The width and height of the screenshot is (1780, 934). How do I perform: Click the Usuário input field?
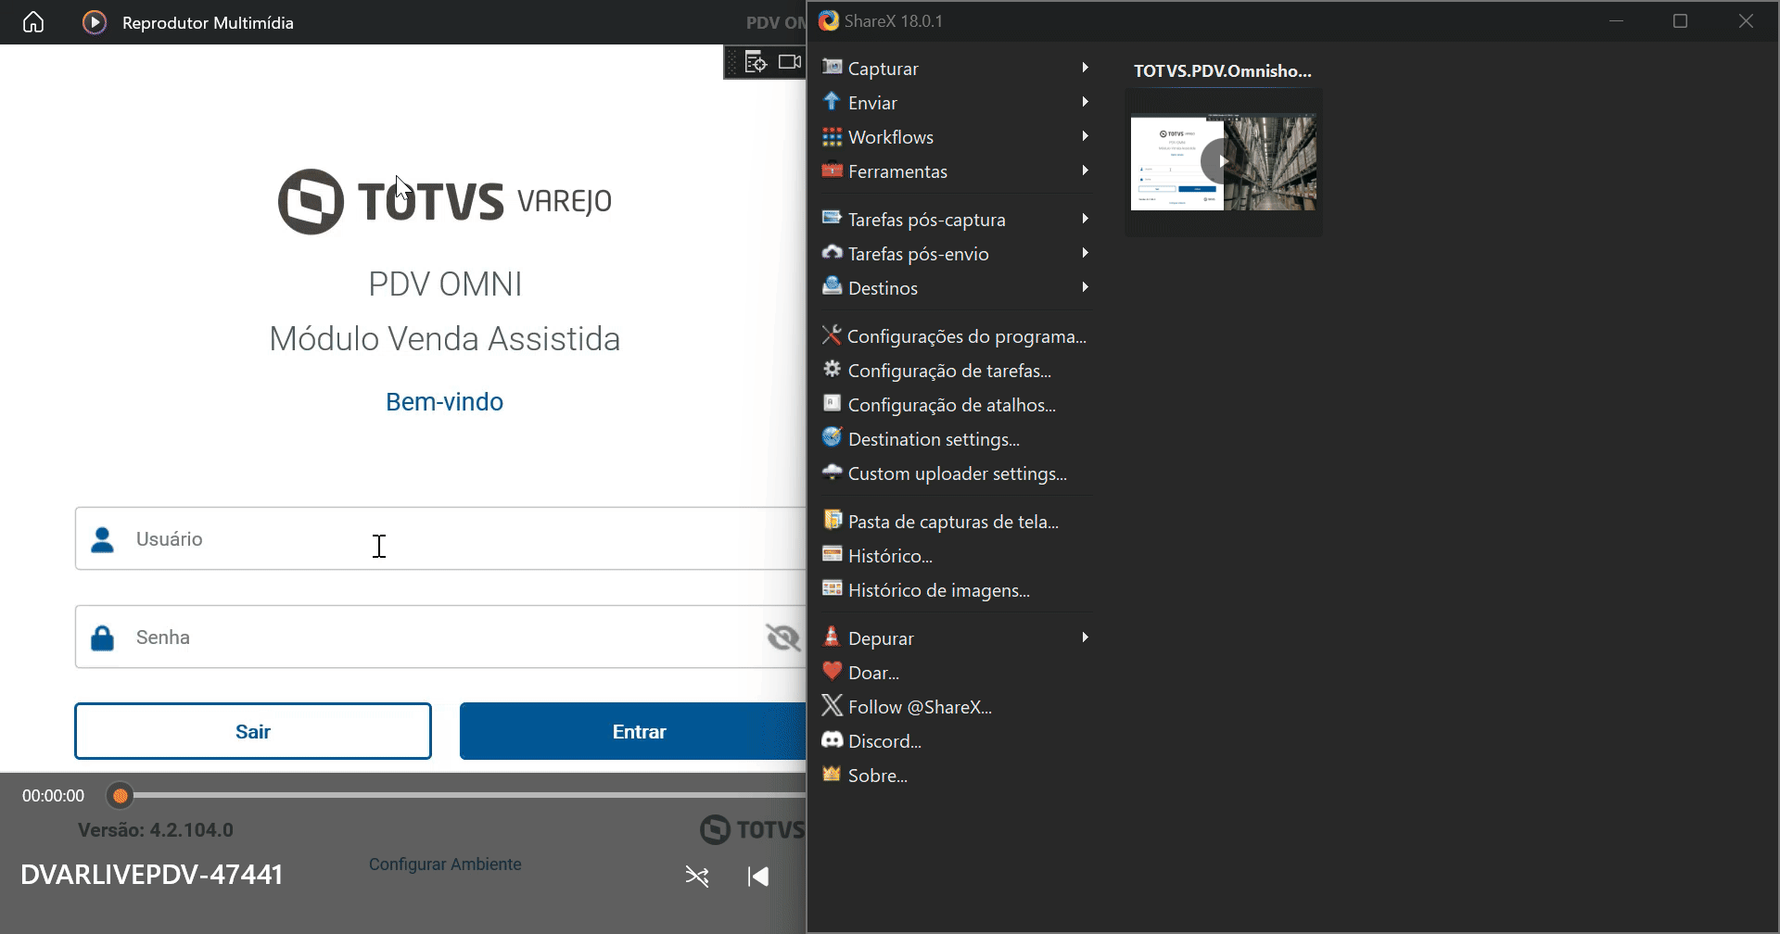pos(441,538)
